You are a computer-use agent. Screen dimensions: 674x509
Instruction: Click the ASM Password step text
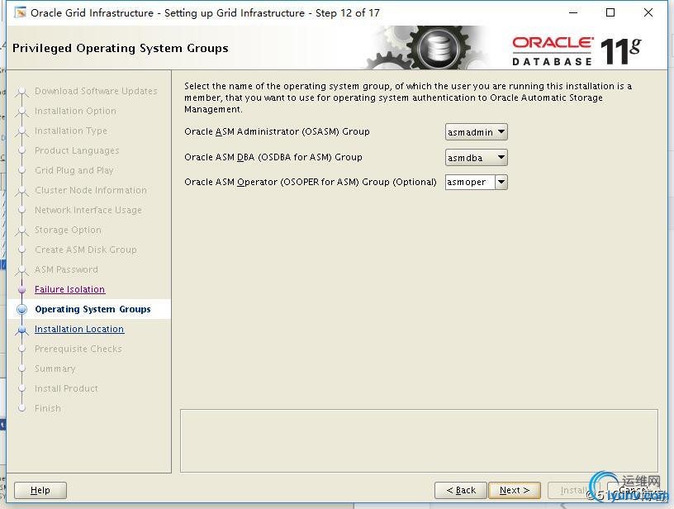(x=66, y=269)
